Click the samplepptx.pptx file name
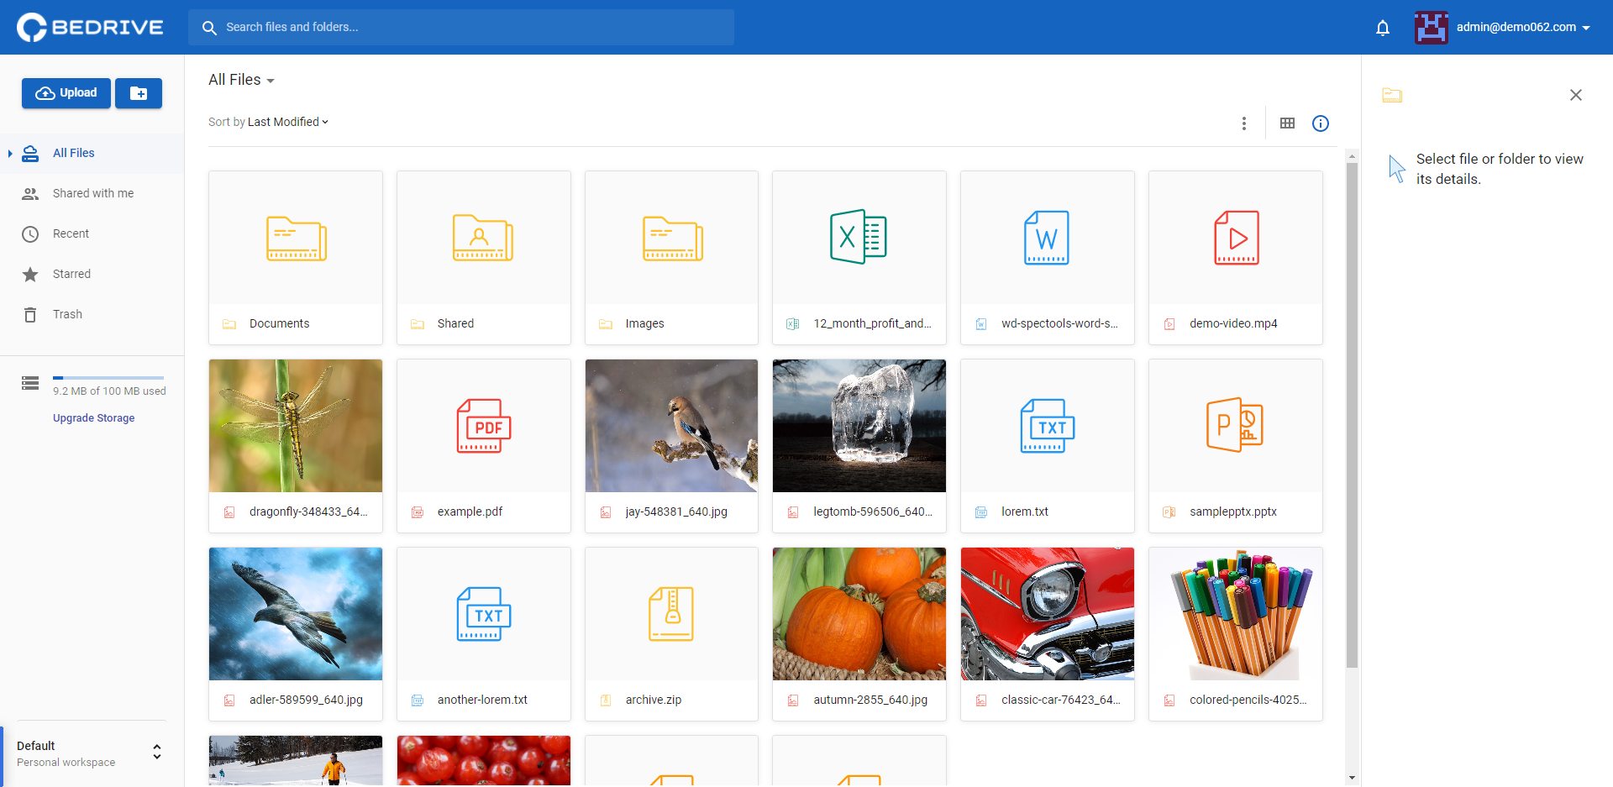This screenshot has width=1613, height=787. (1232, 512)
